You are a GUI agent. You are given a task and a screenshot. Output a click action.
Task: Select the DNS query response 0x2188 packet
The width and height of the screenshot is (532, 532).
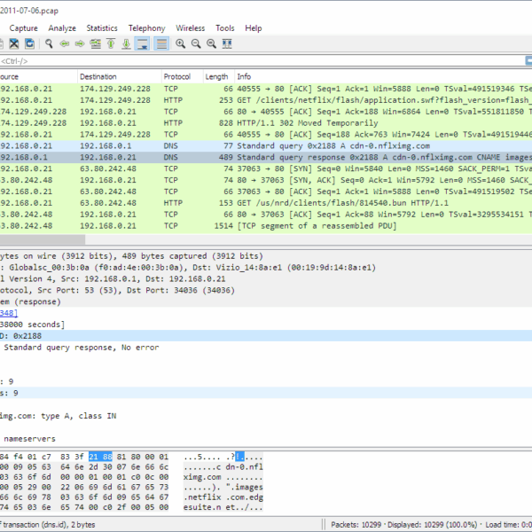point(266,157)
